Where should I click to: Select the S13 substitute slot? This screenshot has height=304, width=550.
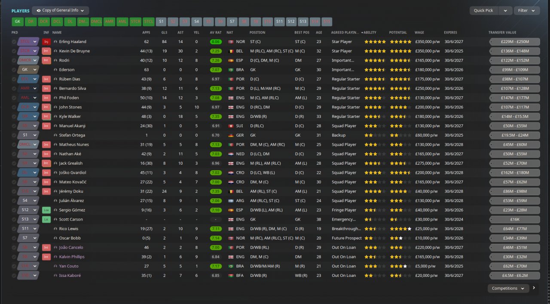303,21
